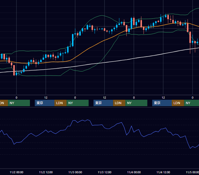Click the NY block before 11/2 東京 session
This screenshot has height=175, width=199.
(19, 103)
